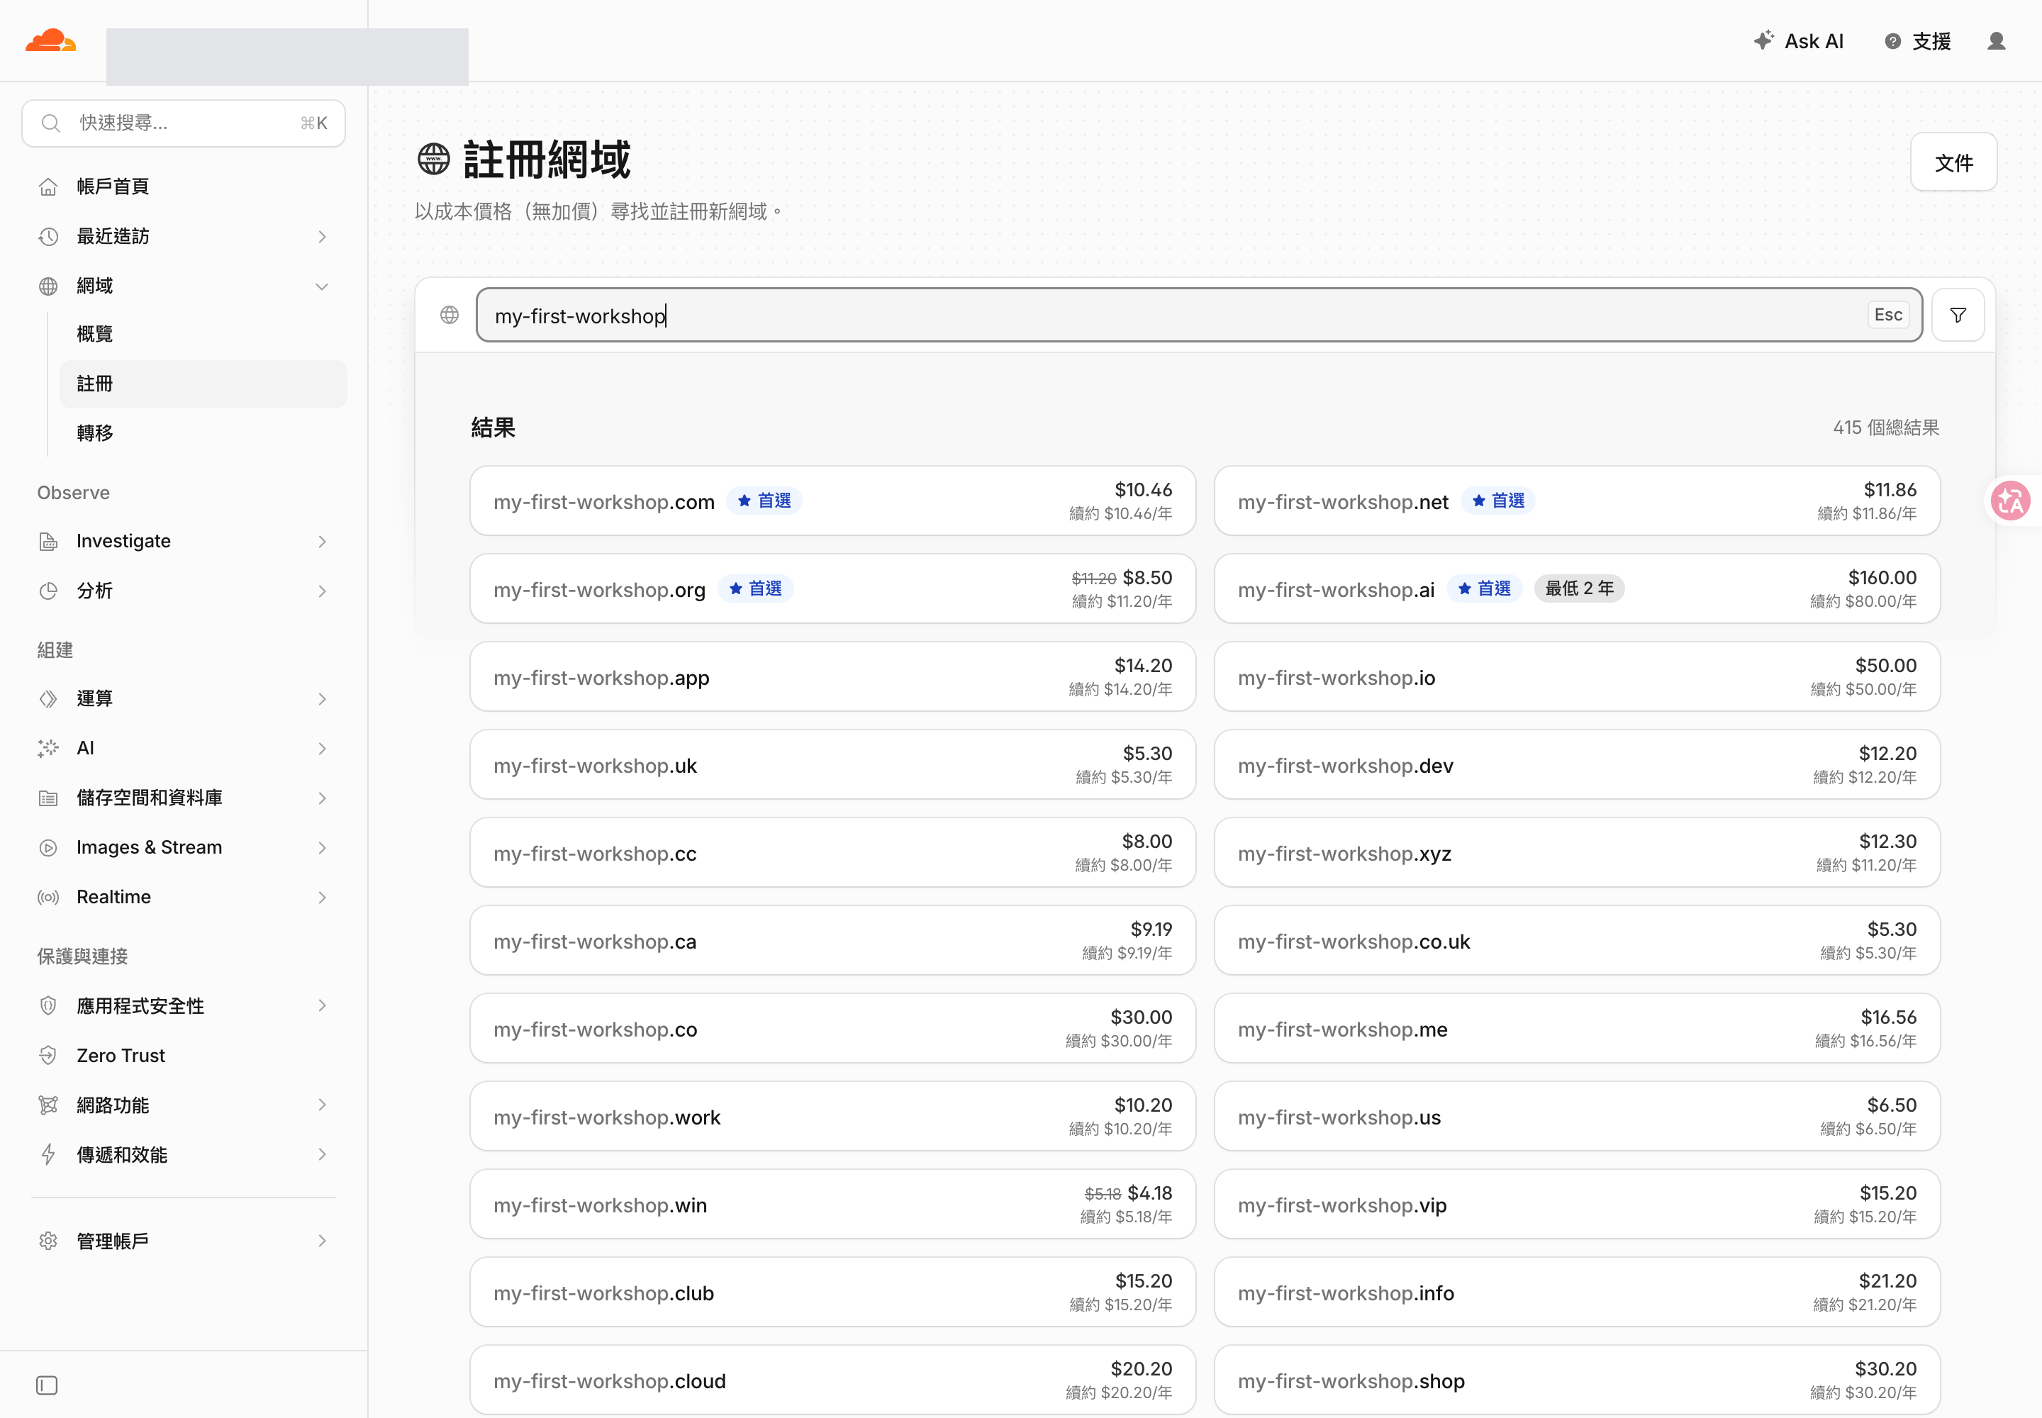Select my-first-workshop.org result
This screenshot has height=1418, width=2042.
pos(832,588)
